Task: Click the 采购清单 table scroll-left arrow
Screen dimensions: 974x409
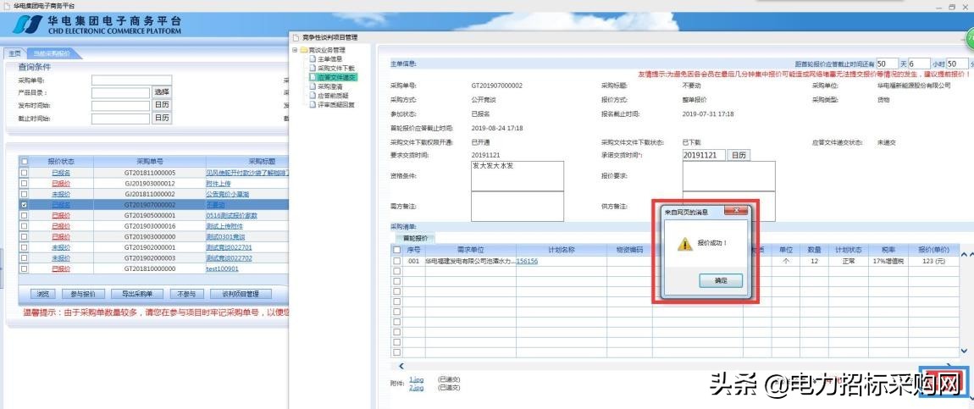Action: pyautogui.click(x=401, y=366)
